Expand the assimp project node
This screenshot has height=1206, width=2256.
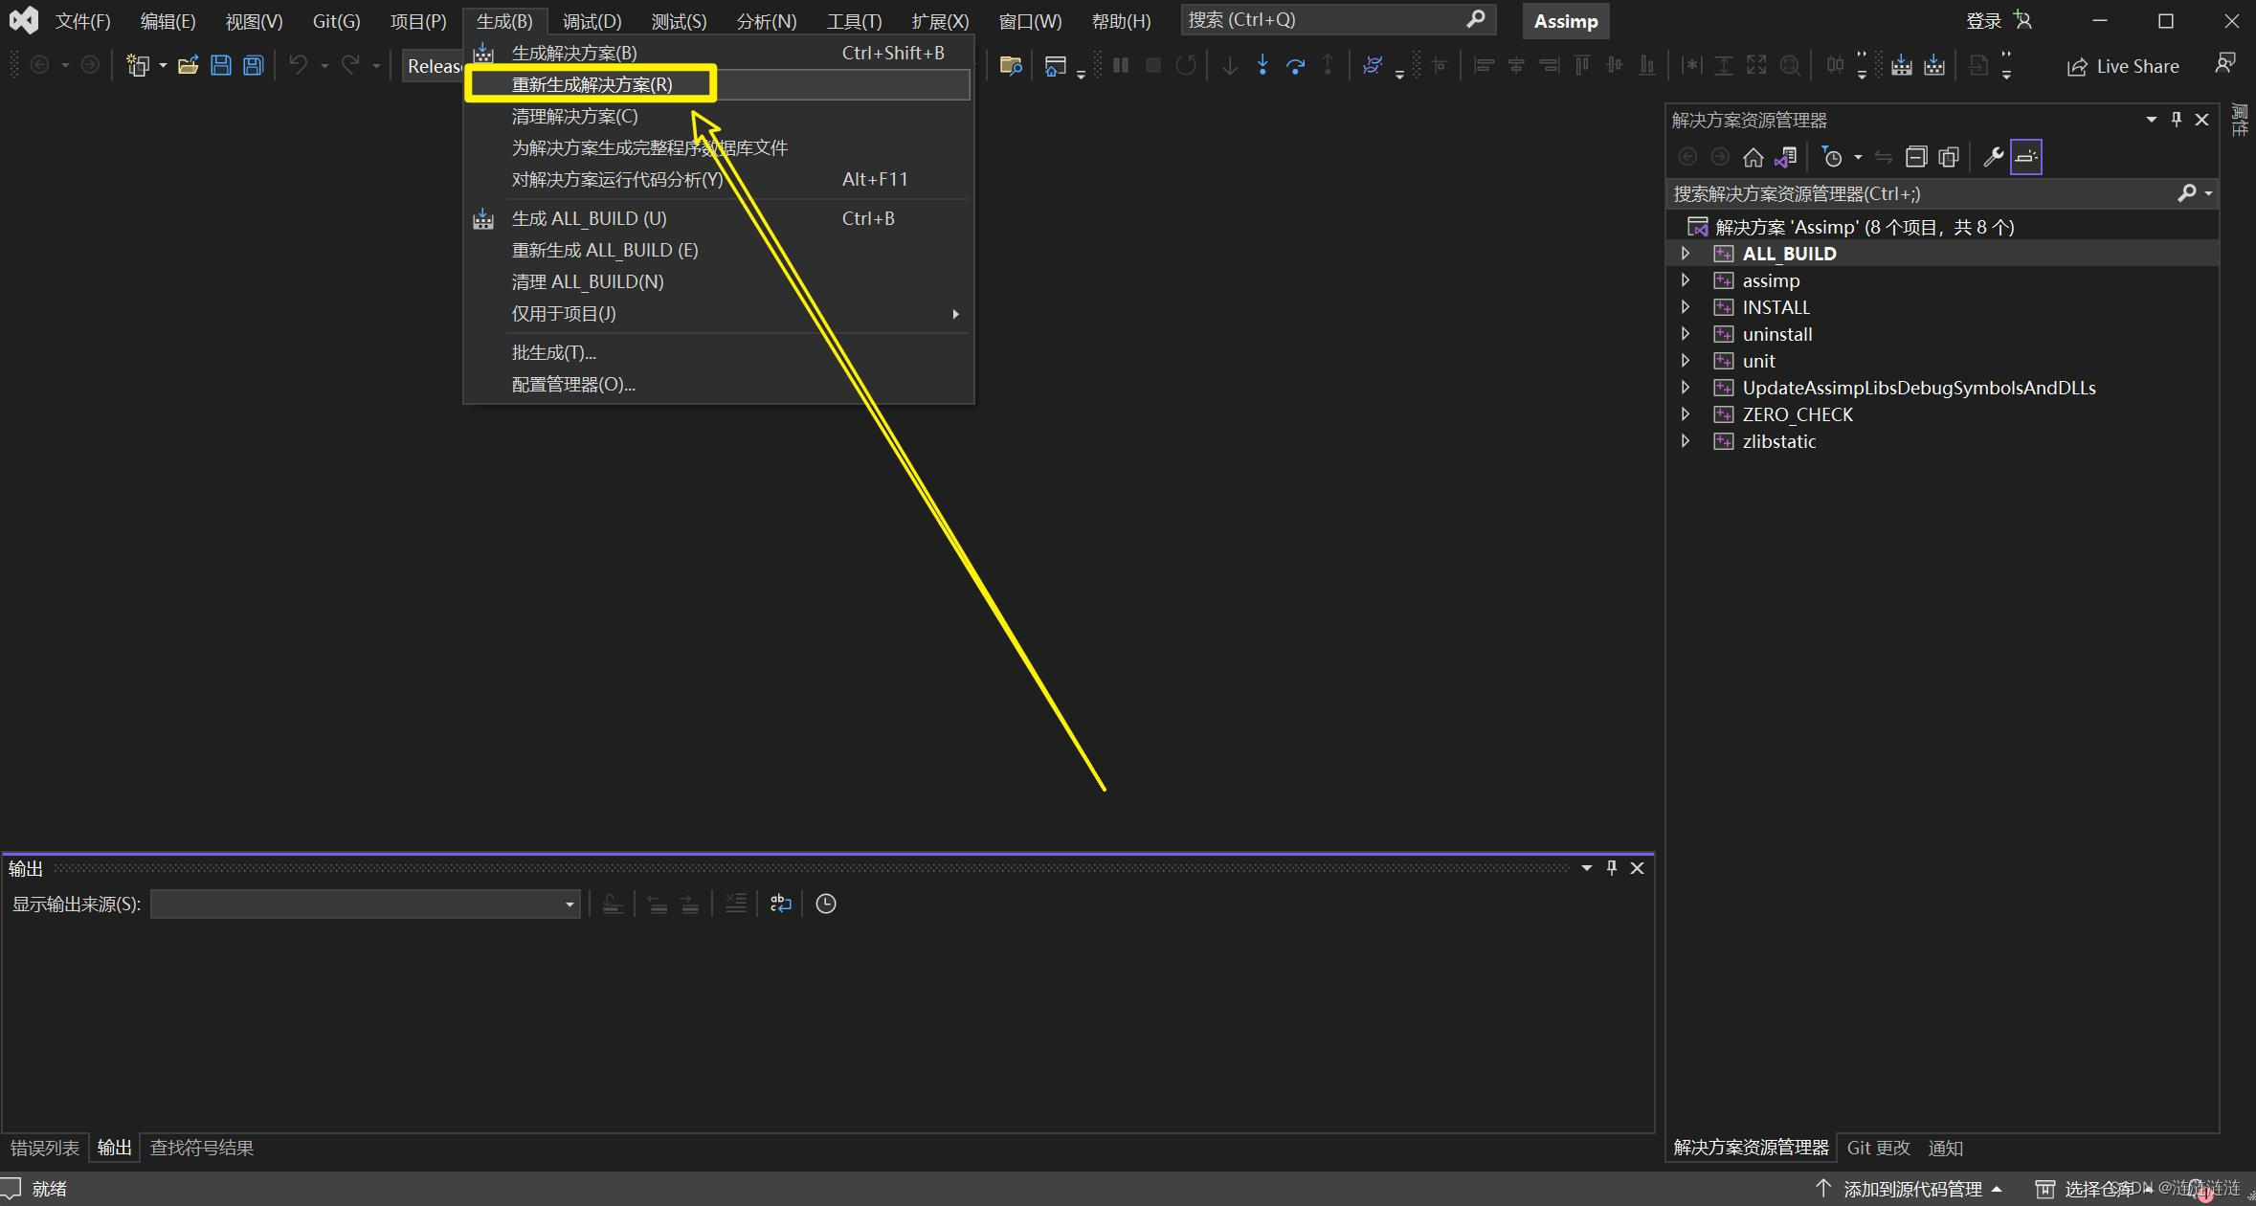(1686, 280)
